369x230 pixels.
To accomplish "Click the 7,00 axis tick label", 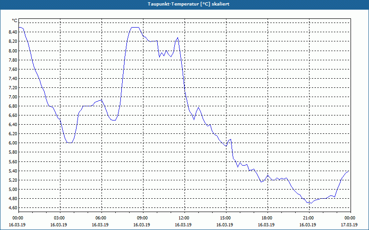I will pyautogui.click(x=13, y=97).
